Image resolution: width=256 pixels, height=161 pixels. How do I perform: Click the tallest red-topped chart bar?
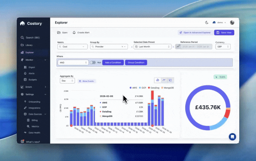click(152, 108)
